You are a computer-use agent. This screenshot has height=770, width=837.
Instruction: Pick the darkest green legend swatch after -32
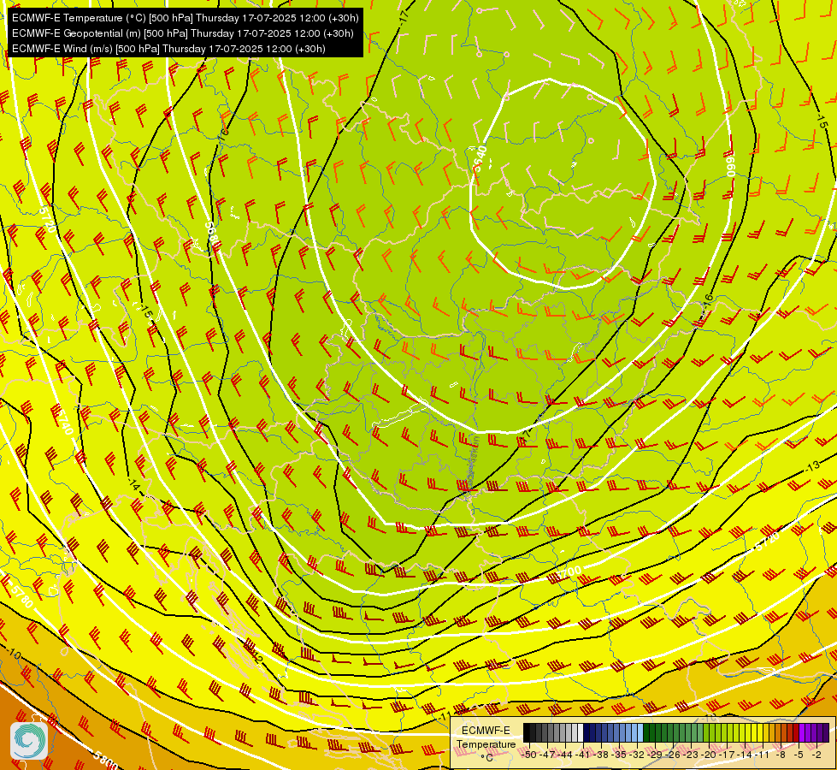tap(646, 732)
